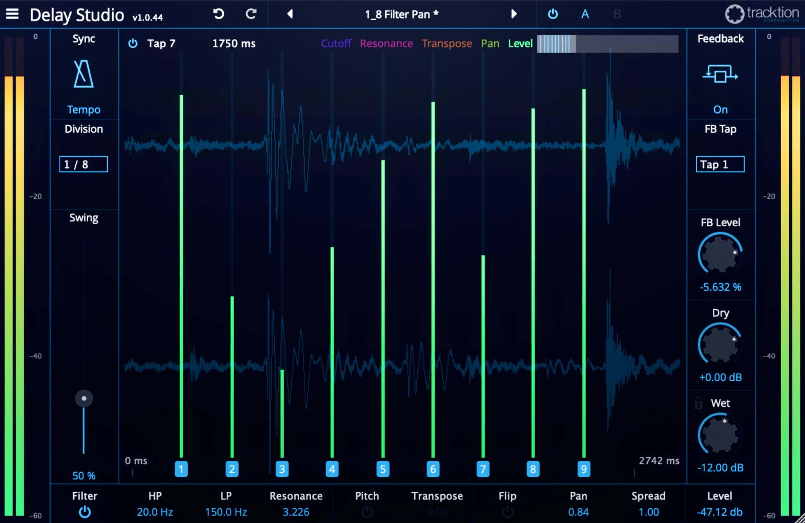Click the Tempo label under Sync
This screenshot has width=805, height=523.
click(83, 110)
